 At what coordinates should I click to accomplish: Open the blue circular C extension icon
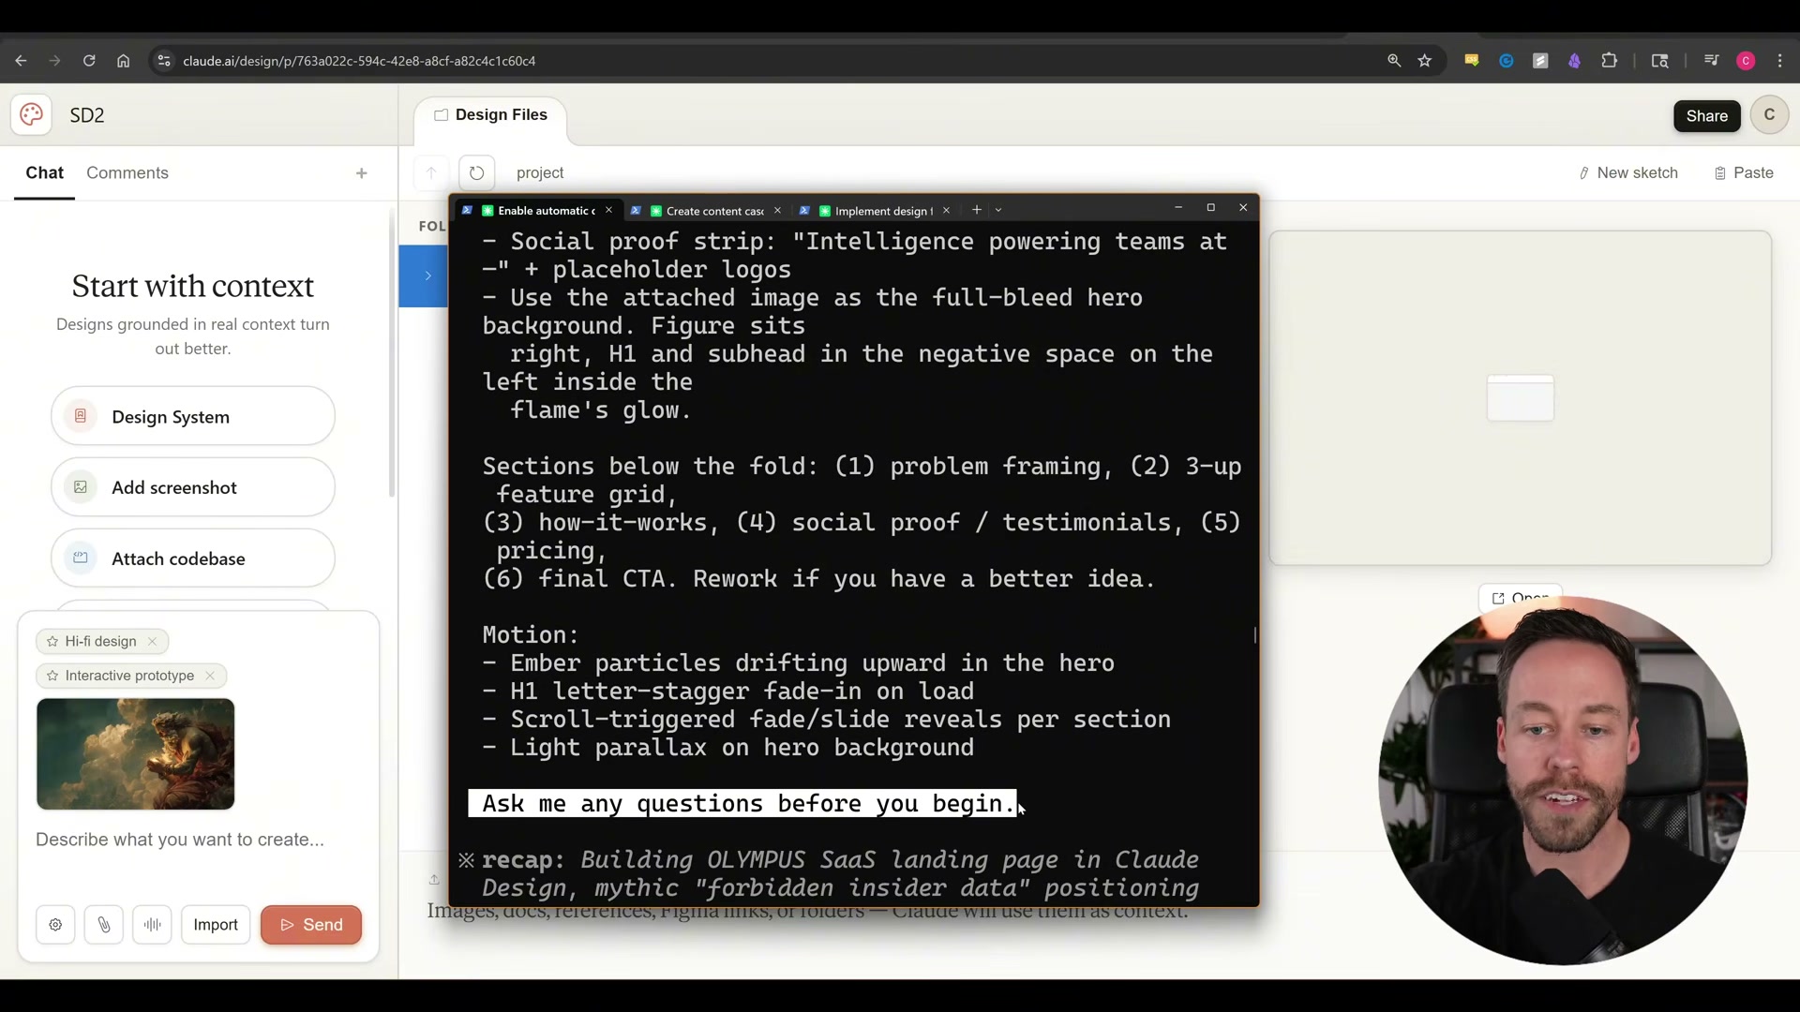pos(1507,61)
